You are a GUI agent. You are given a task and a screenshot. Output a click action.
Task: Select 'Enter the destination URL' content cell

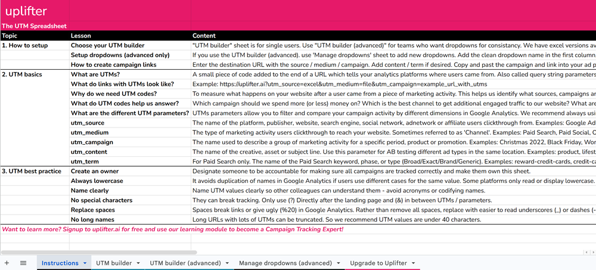coord(393,64)
